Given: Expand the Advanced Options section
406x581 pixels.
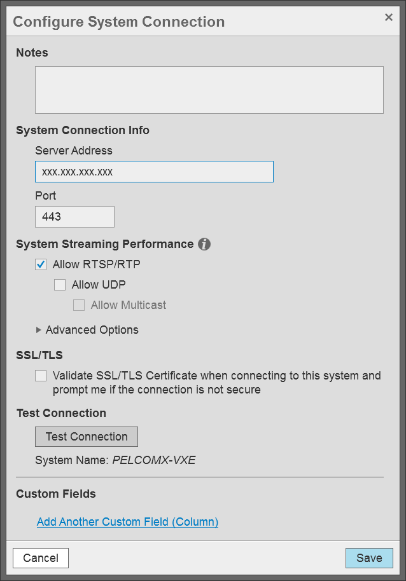Looking at the screenshot, I should 87,330.
